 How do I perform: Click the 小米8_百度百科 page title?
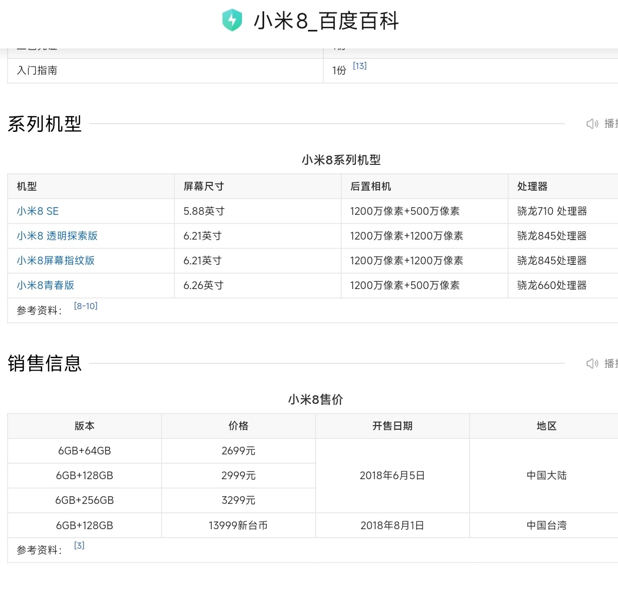326,21
